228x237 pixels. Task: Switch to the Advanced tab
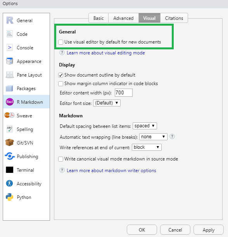pos(123,18)
